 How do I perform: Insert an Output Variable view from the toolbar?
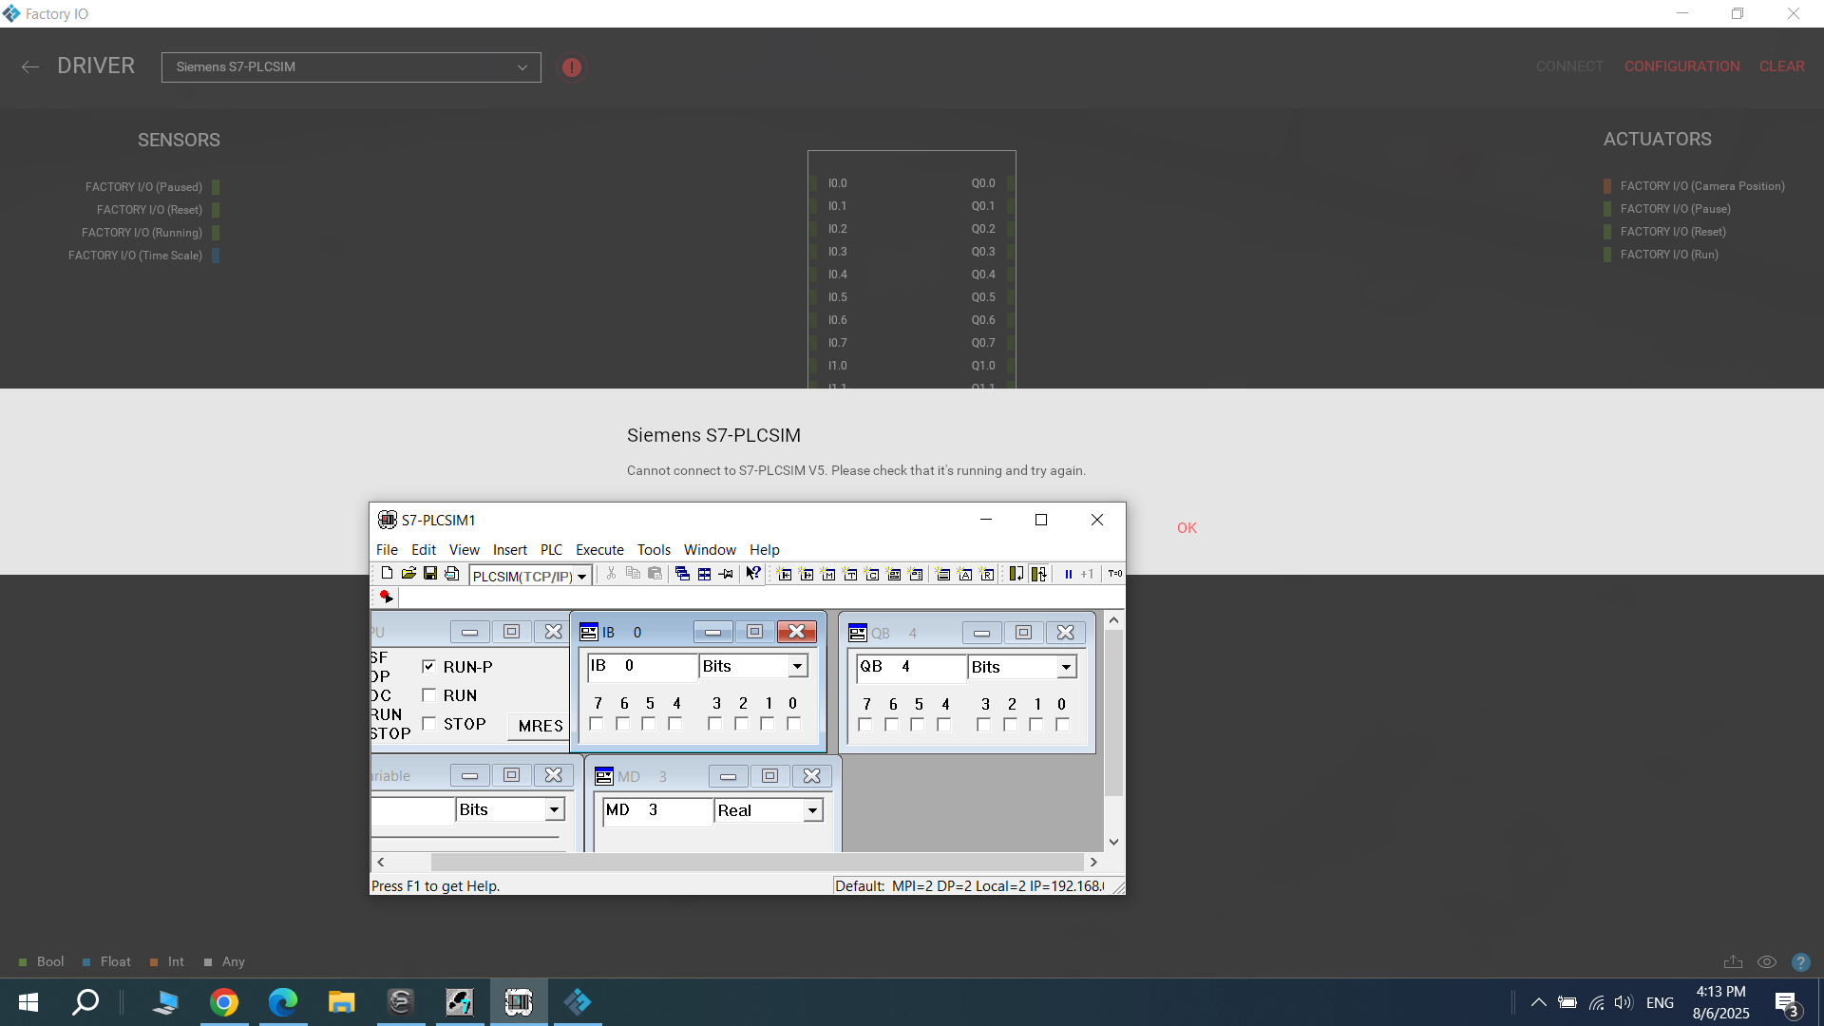[807, 574]
